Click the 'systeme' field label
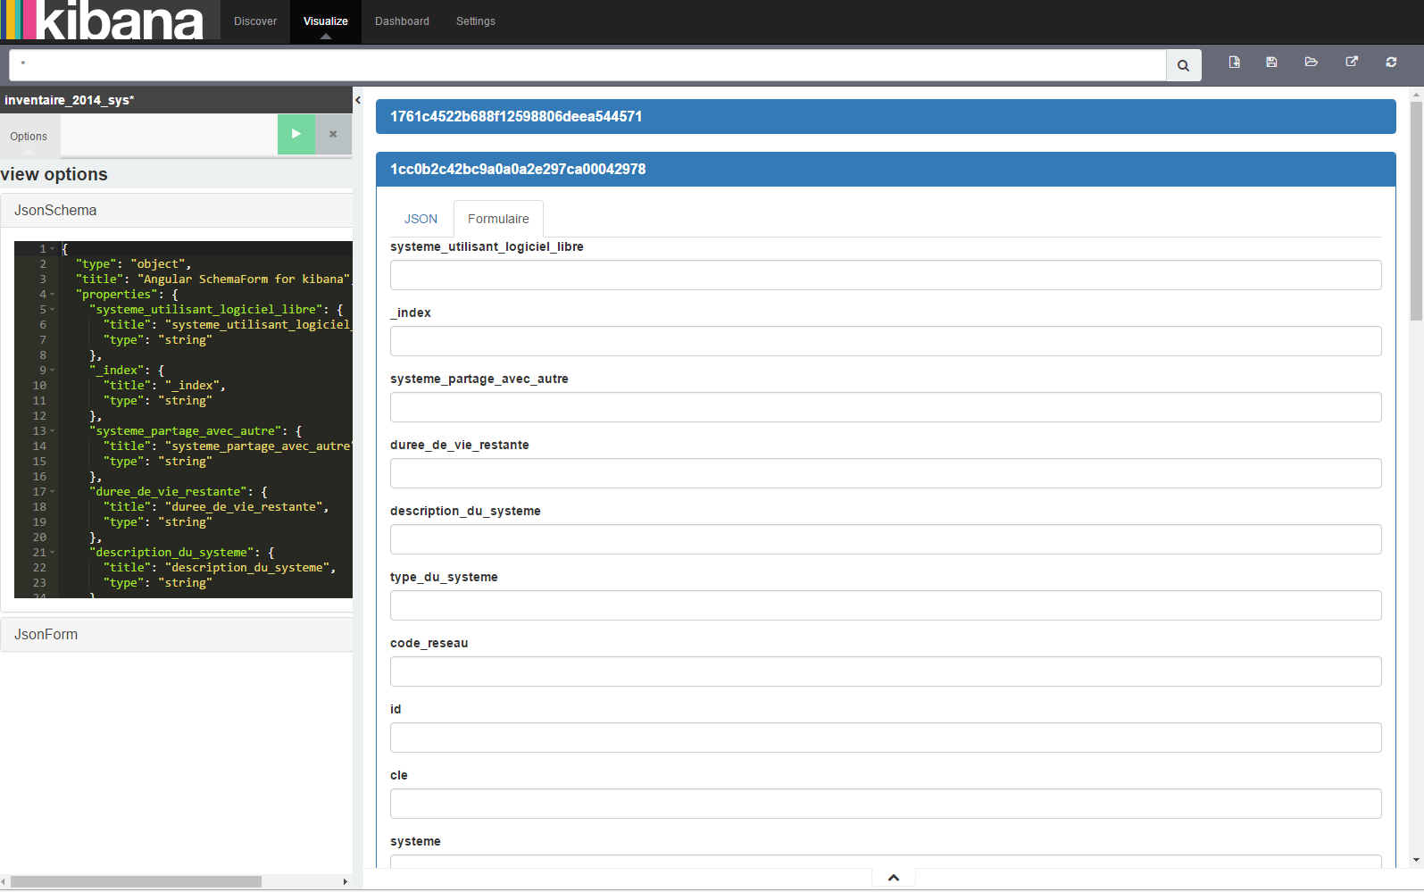1424x892 pixels. [x=415, y=841]
